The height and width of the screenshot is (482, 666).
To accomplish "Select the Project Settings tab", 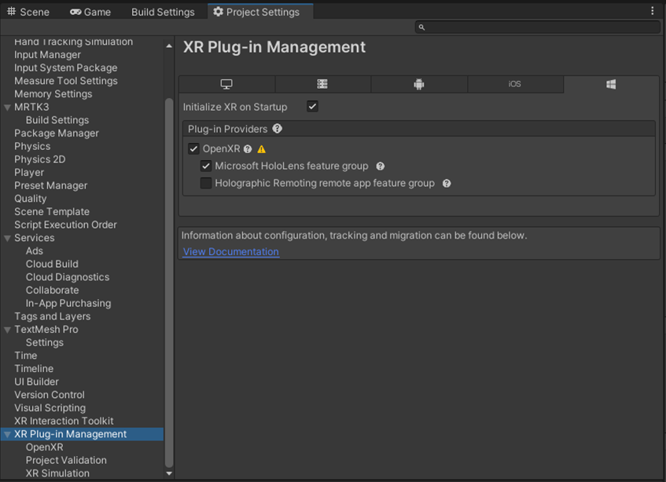I will click(260, 12).
